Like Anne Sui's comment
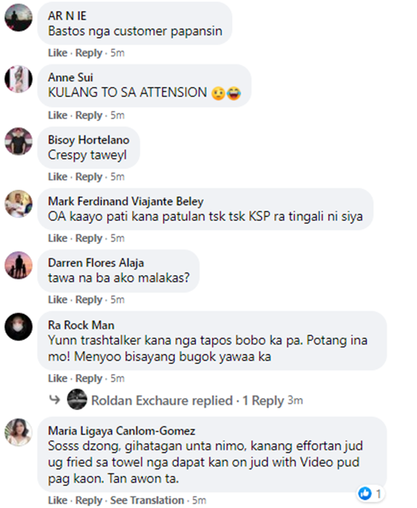The height and width of the screenshot is (508, 417). 58,116
